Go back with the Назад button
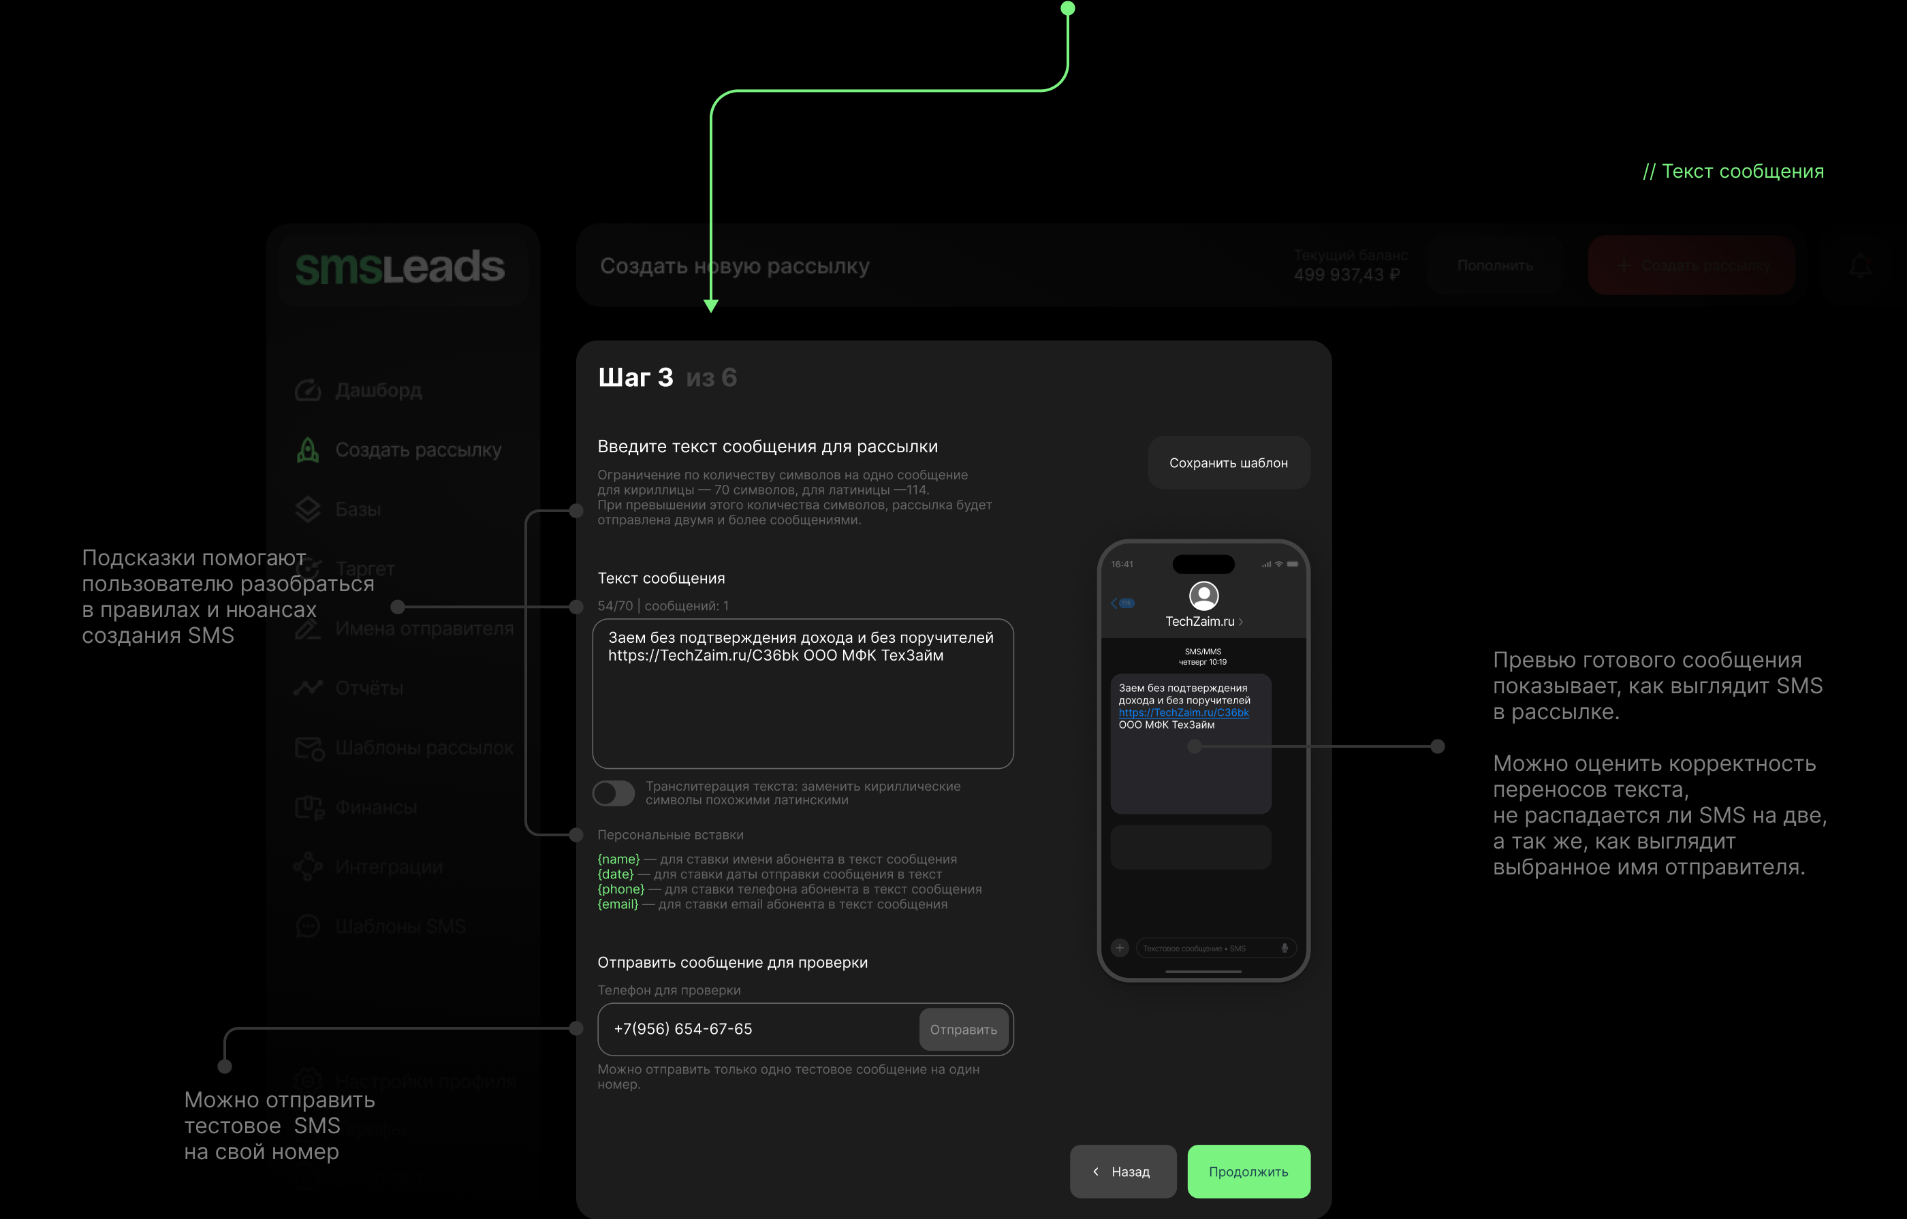 [x=1122, y=1171]
